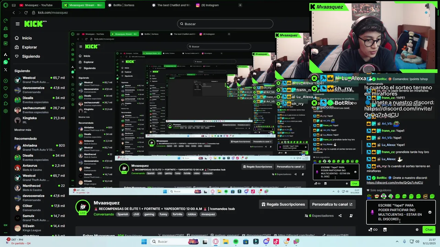The width and height of the screenshot is (440, 247).
Task: Select the Spanish tag under stream title
Action: (x=123, y=214)
